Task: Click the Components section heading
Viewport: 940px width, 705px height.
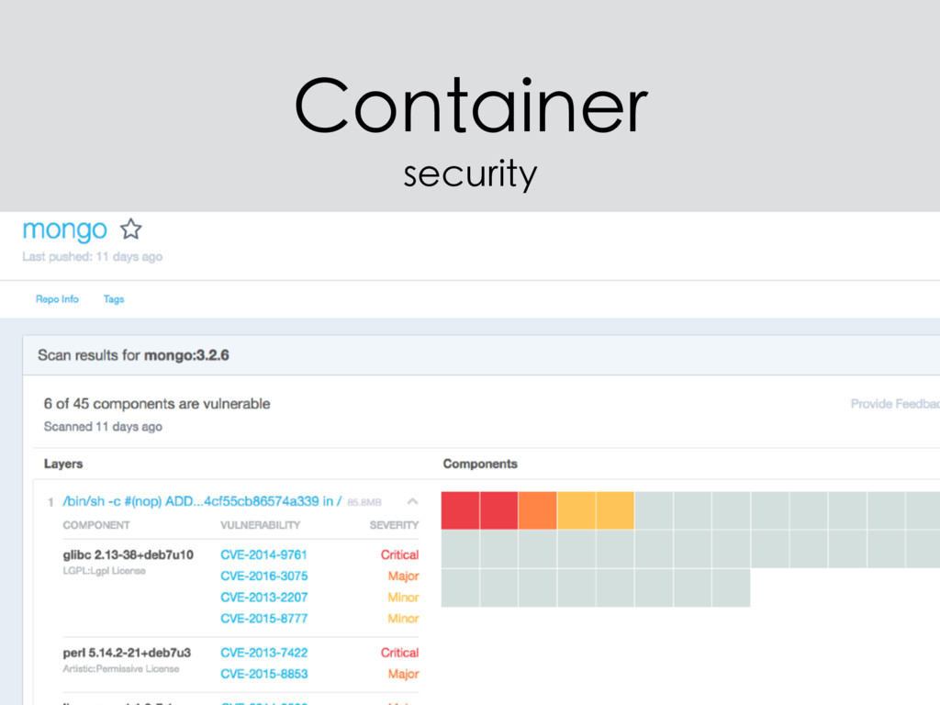Action: (480, 464)
